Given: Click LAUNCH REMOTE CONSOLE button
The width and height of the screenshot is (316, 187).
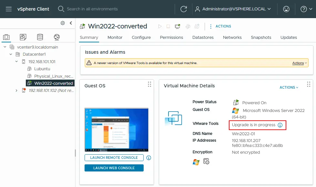Looking at the screenshot, I should point(114,158).
